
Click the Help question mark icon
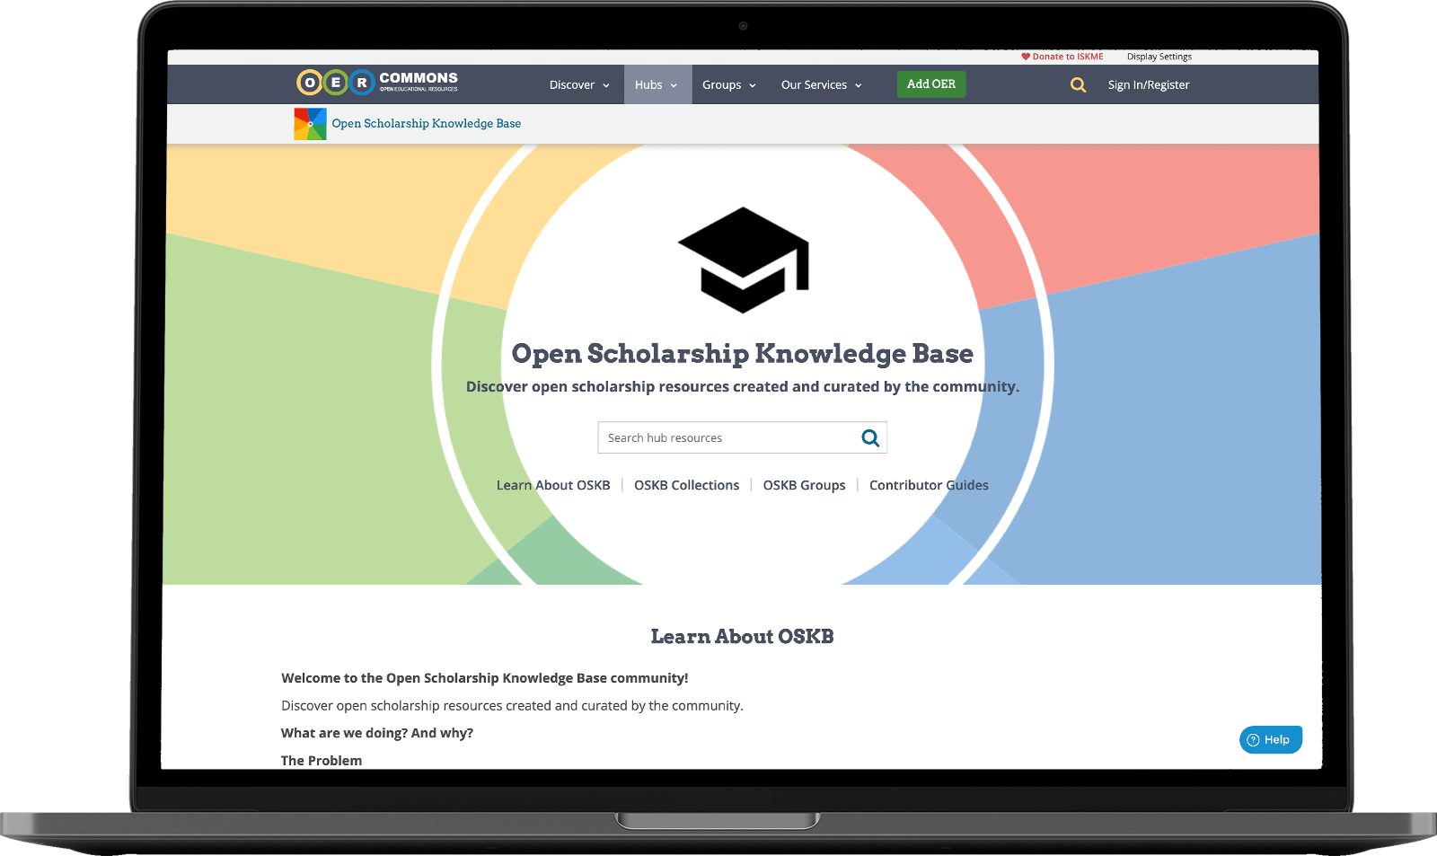(x=1253, y=740)
